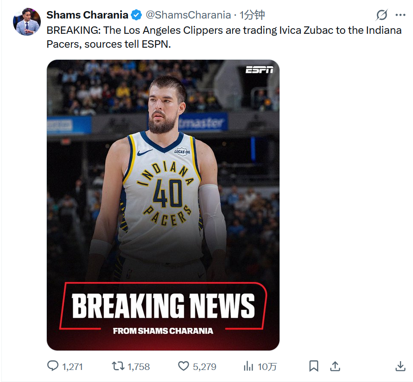Open the @ShamsCharania handle link
The width and height of the screenshot is (413, 382).
pyautogui.click(x=188, y=15)
